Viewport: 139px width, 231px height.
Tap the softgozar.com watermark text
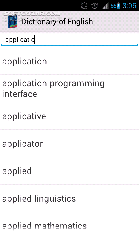point(32,14)
